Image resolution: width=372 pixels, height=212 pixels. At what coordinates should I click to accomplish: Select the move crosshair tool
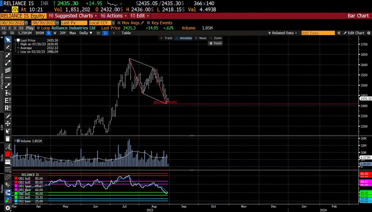(x=8, y=124)
